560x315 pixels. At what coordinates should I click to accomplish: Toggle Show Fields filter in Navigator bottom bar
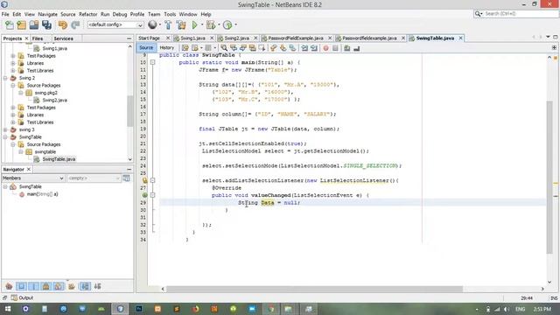pos(21,286)
